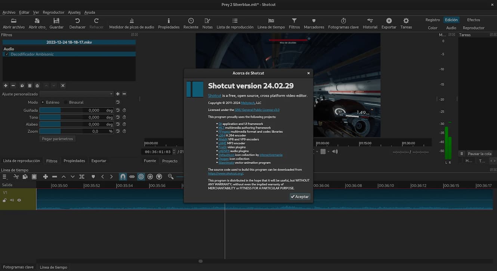Click the Abrir archivo toolbar icon
497x271 pixels.
point(14,21)
